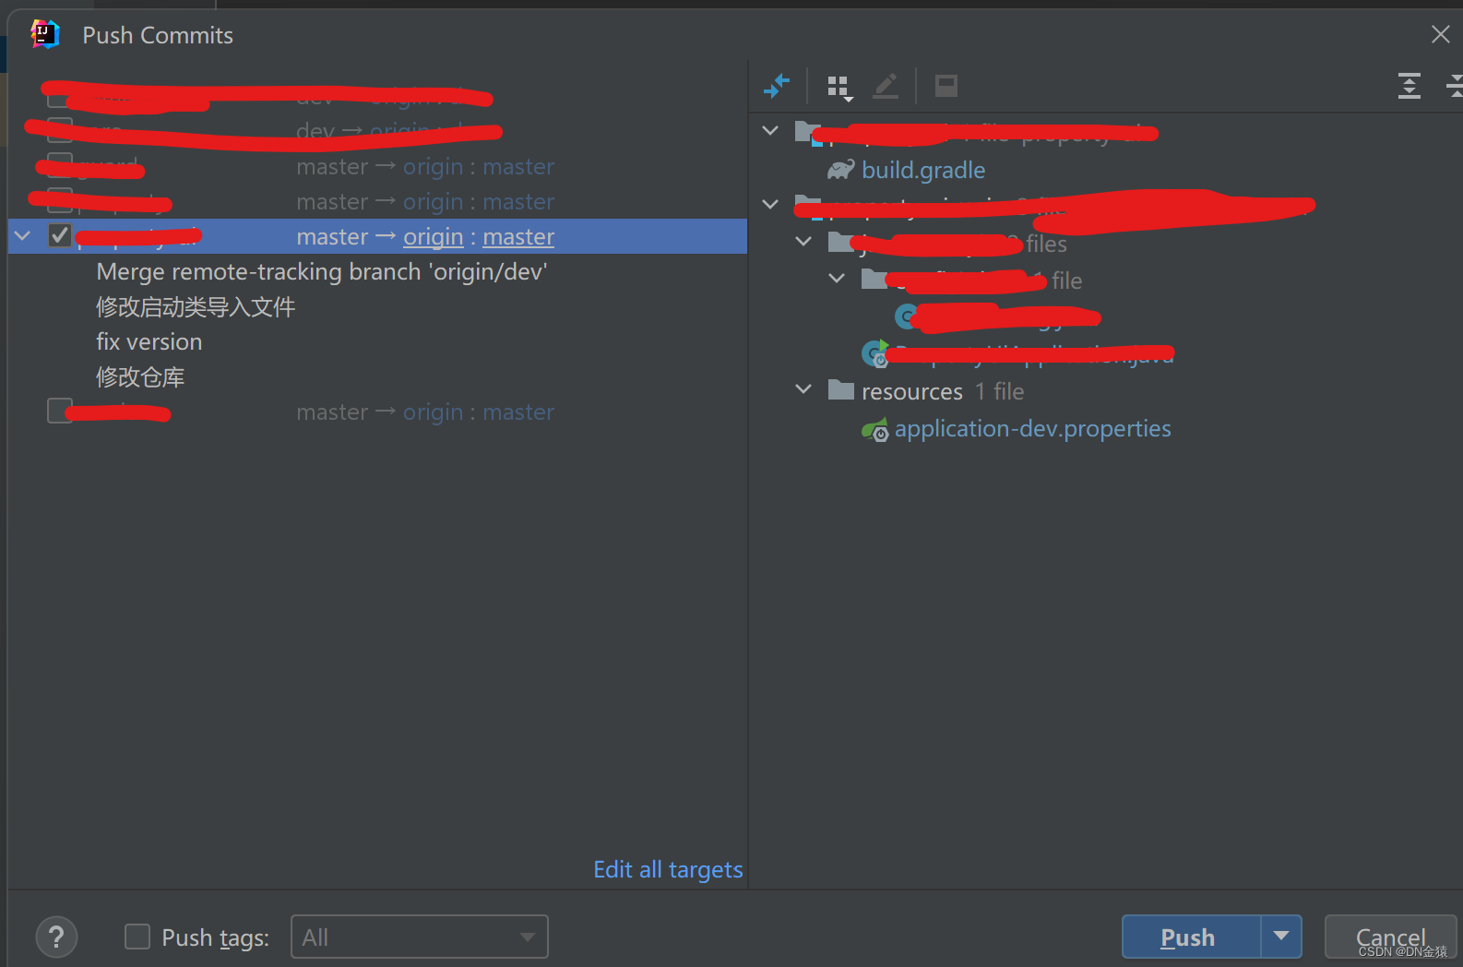Select application-dev.properties file

(1032, 429)
